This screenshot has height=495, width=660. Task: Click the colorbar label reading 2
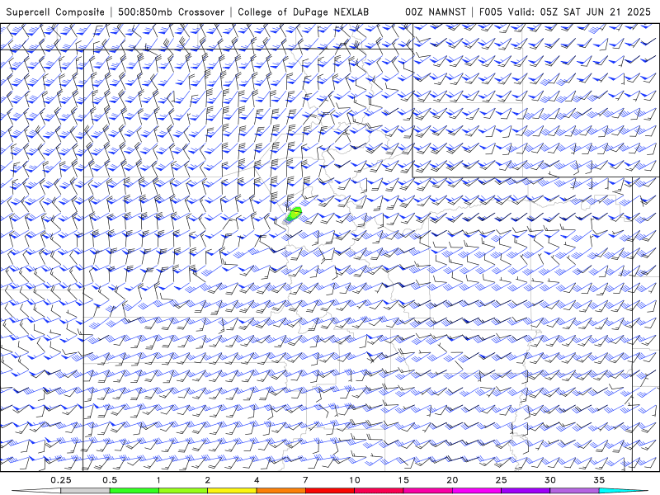(208, 480)
